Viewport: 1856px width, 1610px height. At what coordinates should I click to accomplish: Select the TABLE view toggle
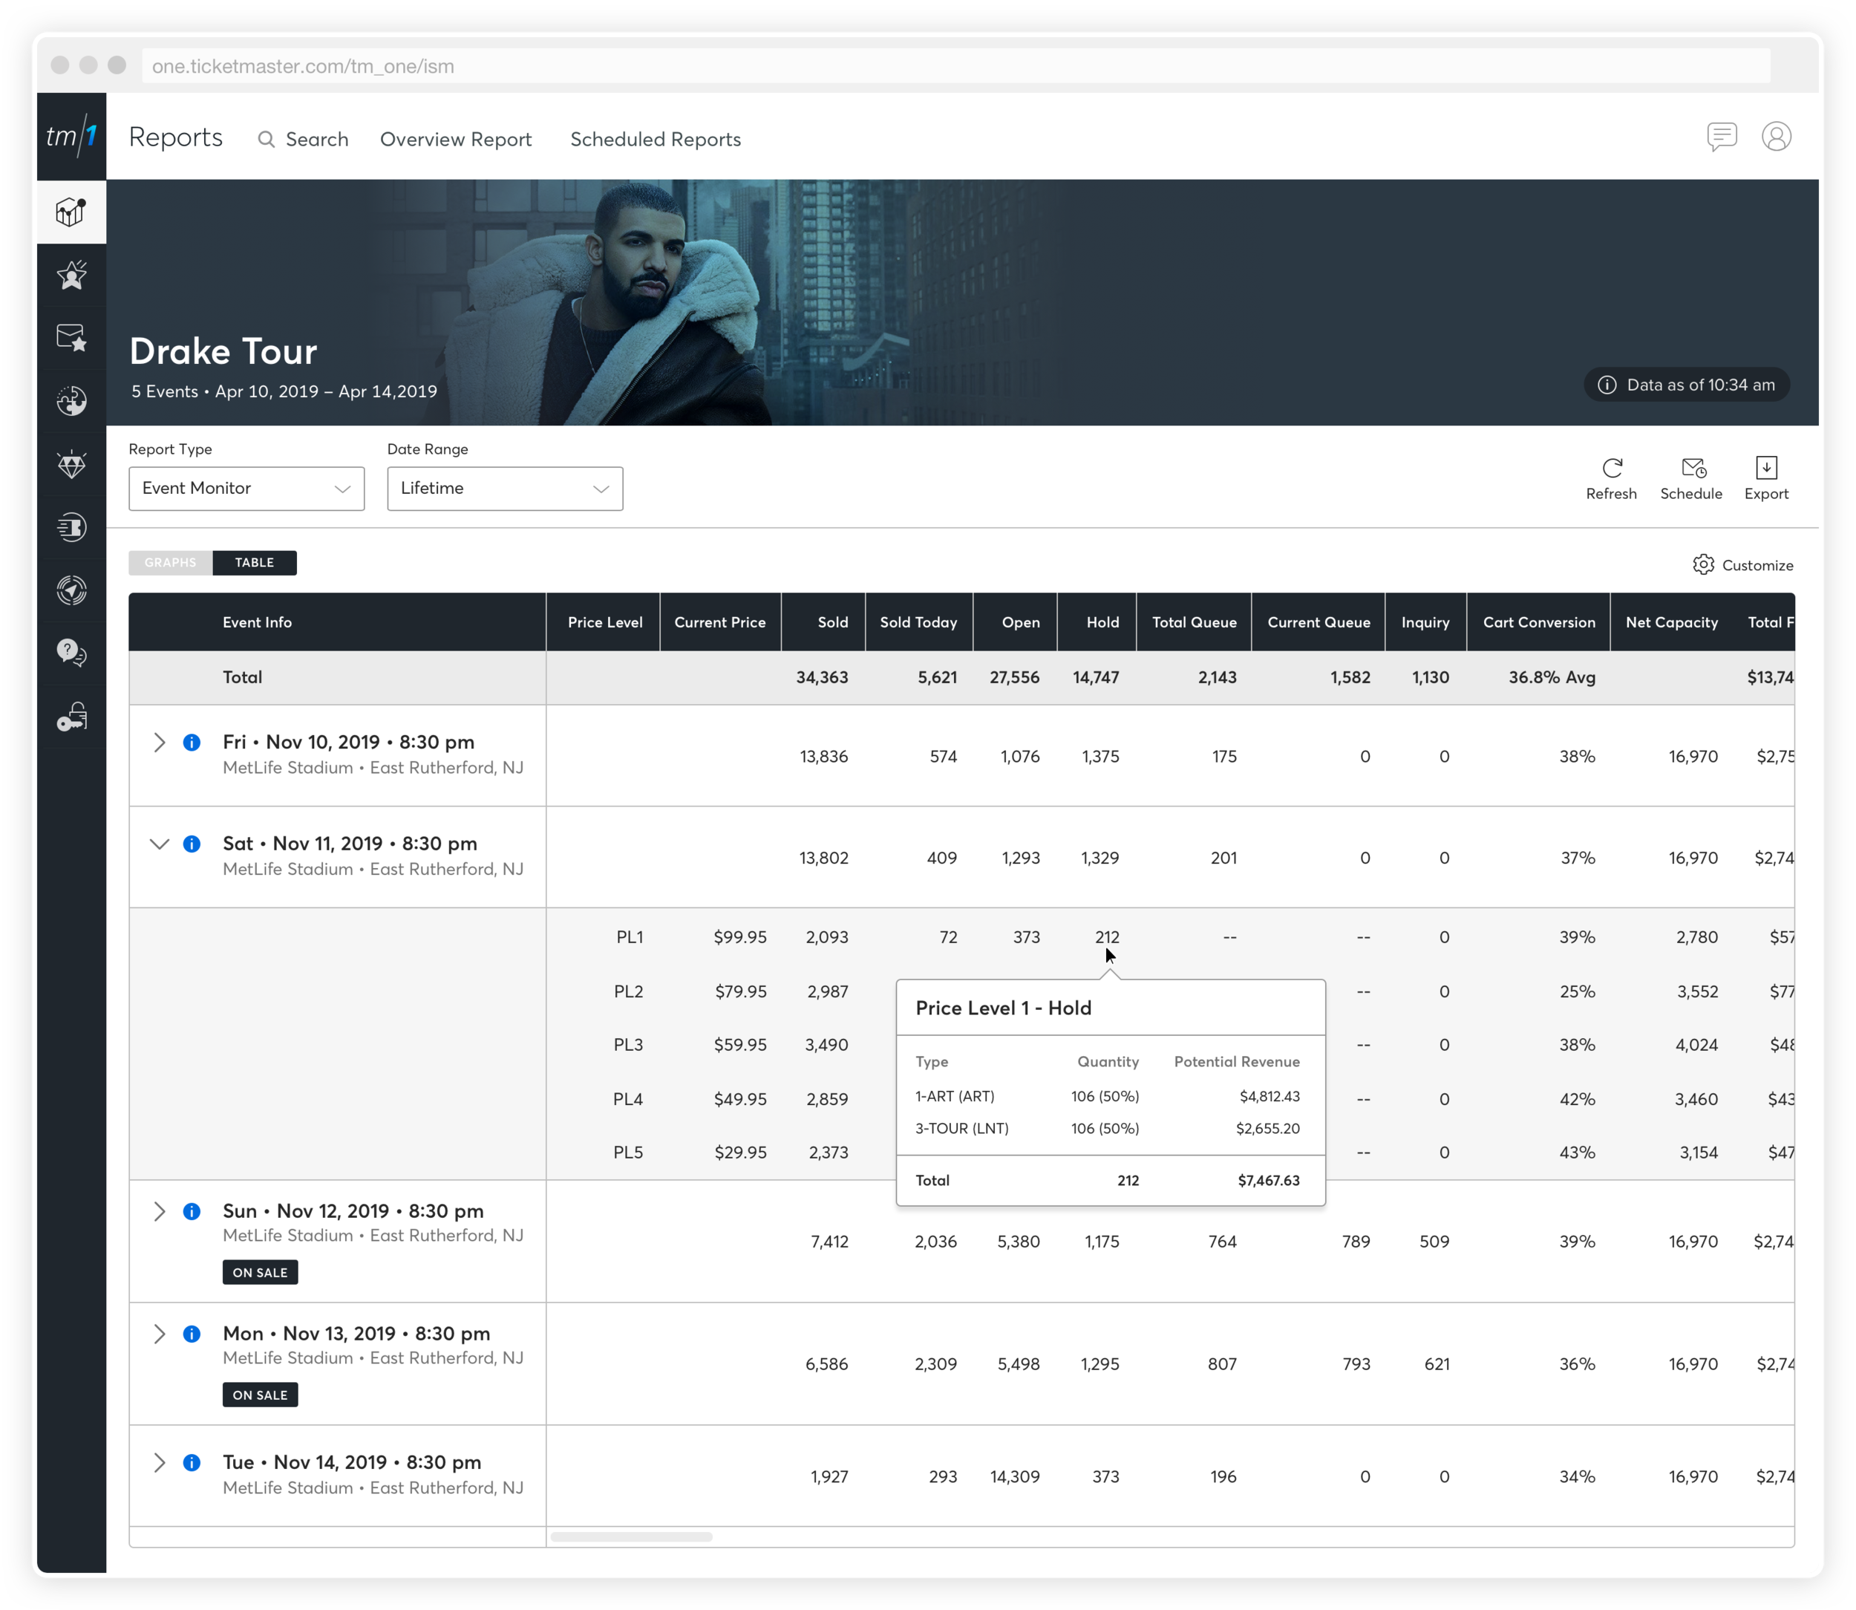point(254,562)
